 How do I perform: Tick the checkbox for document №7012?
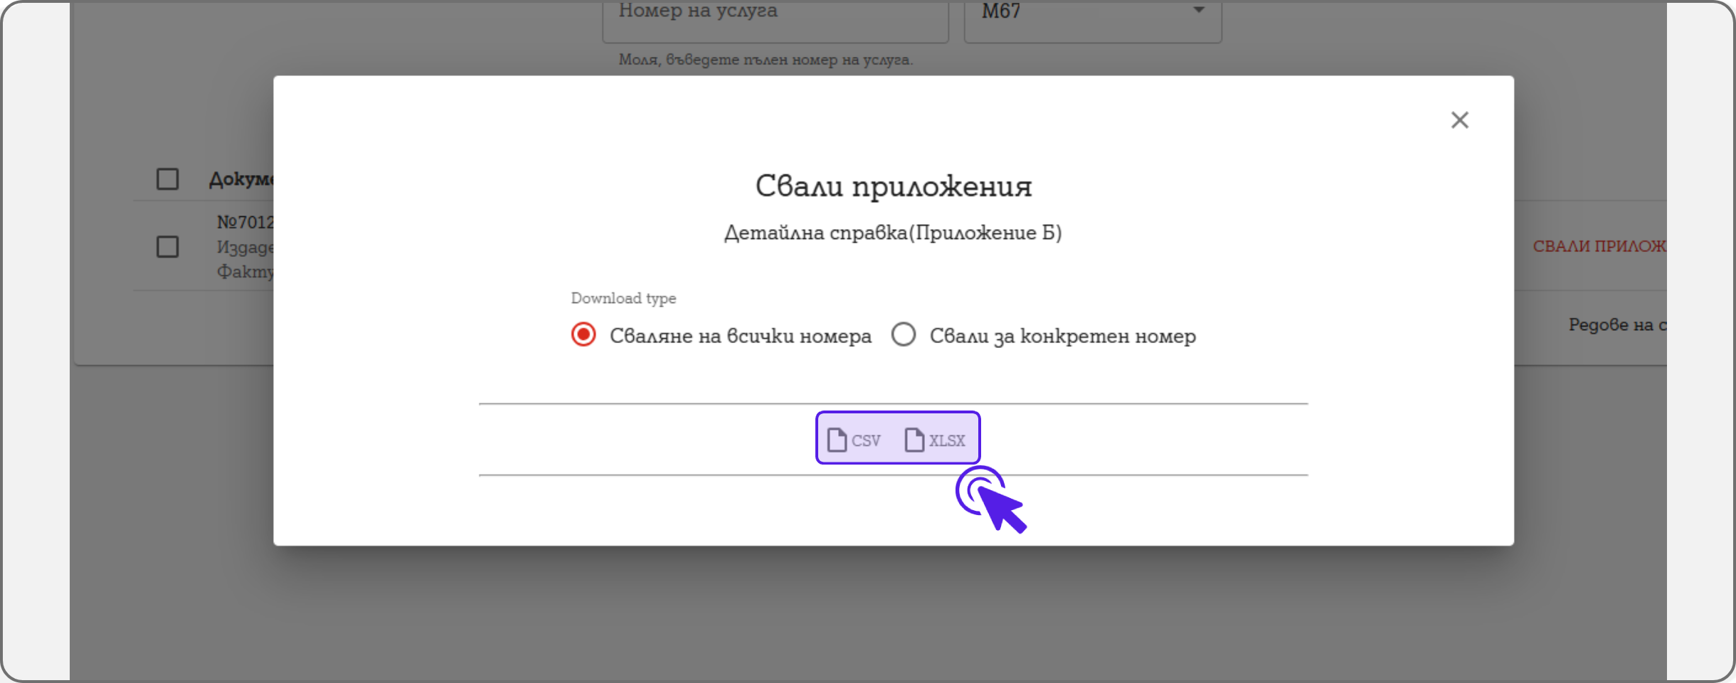click(167, 247)
